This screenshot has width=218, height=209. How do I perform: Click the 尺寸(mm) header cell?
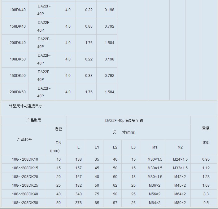(124, 132)
